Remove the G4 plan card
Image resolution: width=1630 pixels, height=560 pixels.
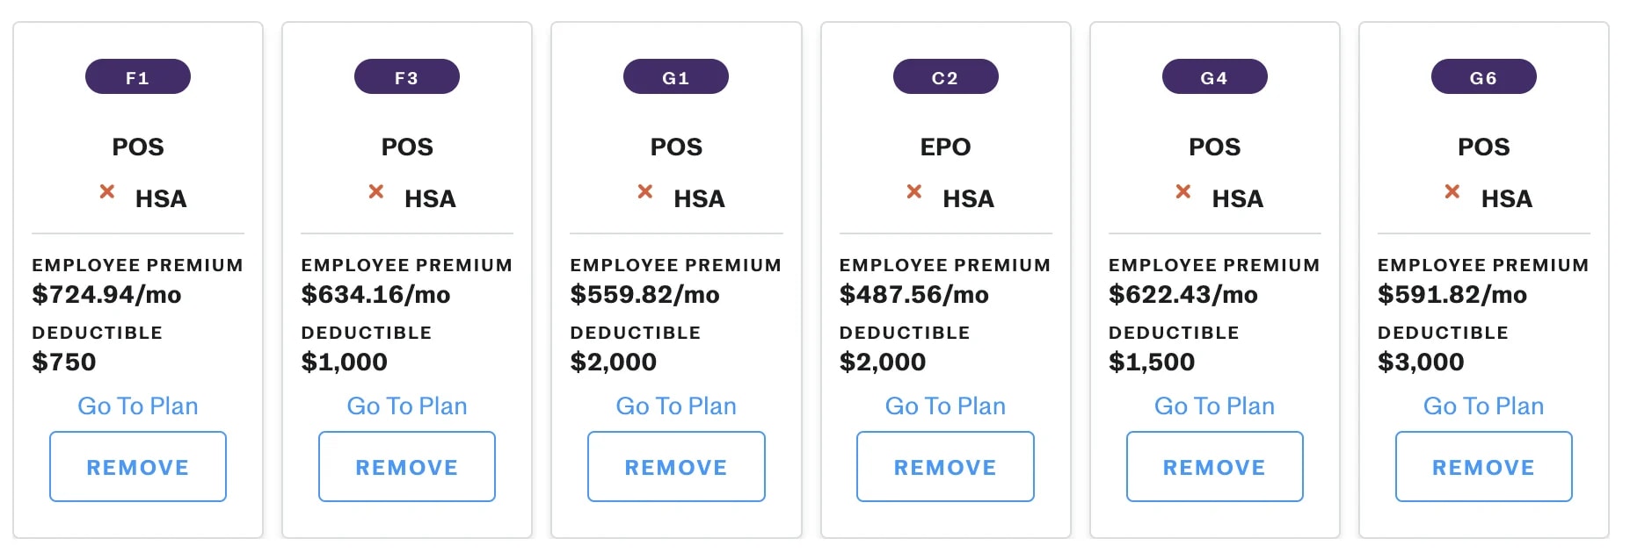pos(1215,467)
